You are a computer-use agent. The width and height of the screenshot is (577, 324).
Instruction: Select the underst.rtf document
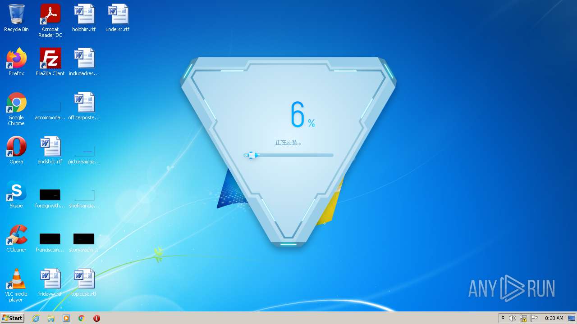118,18
